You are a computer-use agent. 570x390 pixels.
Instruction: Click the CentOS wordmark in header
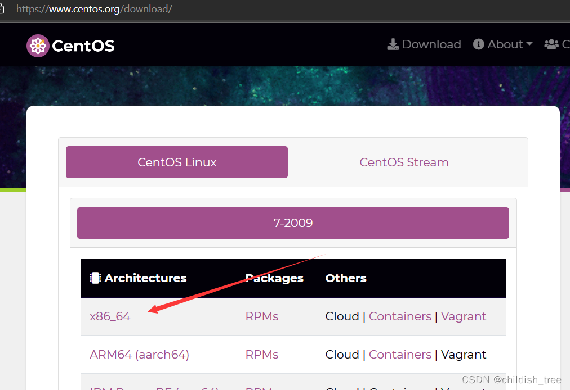(83, 46)
